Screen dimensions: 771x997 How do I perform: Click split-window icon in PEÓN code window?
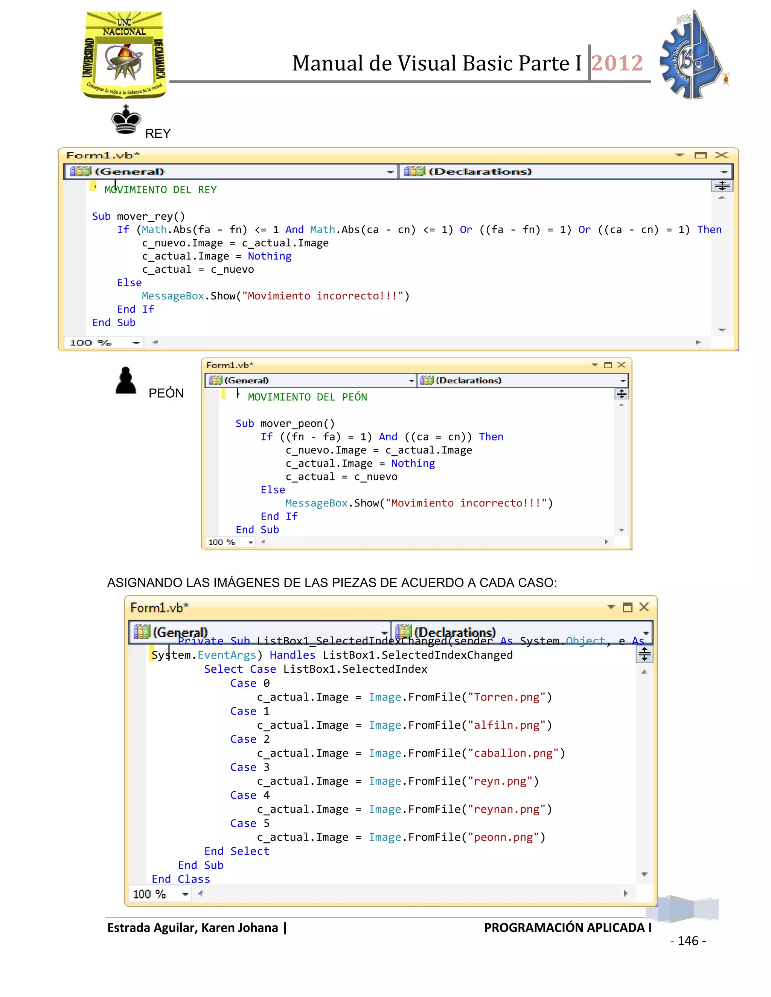(x=621, y=394)
